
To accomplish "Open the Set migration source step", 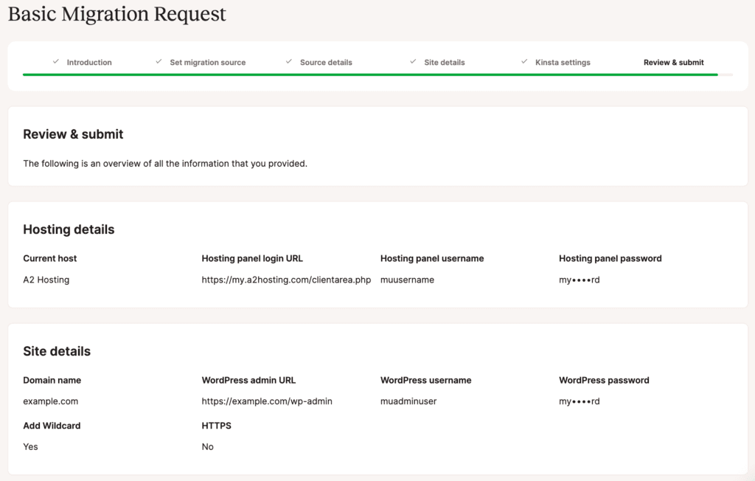I will (207, 63).
